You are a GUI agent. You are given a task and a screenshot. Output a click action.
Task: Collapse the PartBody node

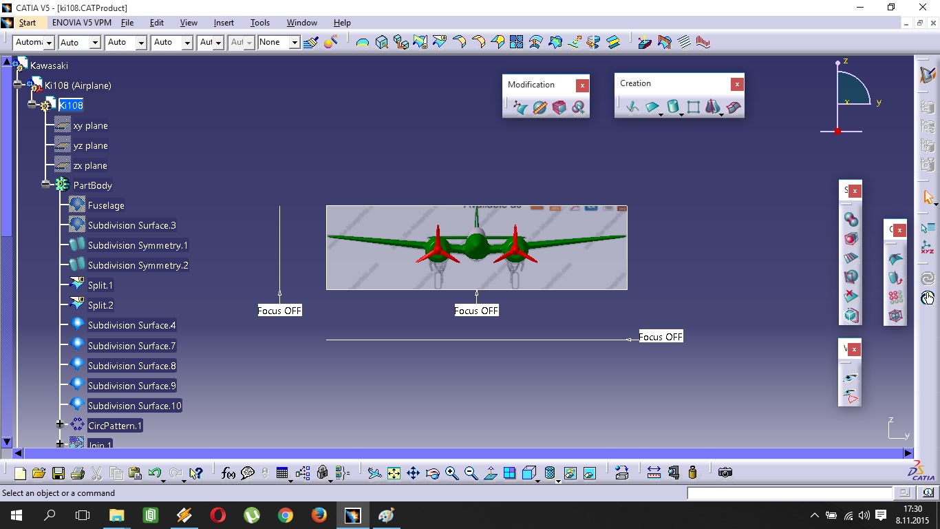(45, 185)
